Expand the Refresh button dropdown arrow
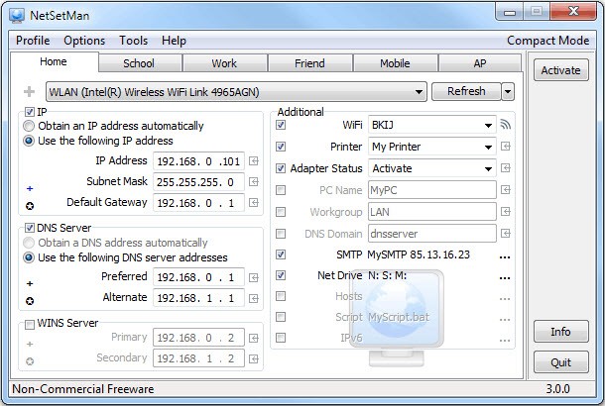Screen dimensions: 605x406 click(x=508, y=92)
